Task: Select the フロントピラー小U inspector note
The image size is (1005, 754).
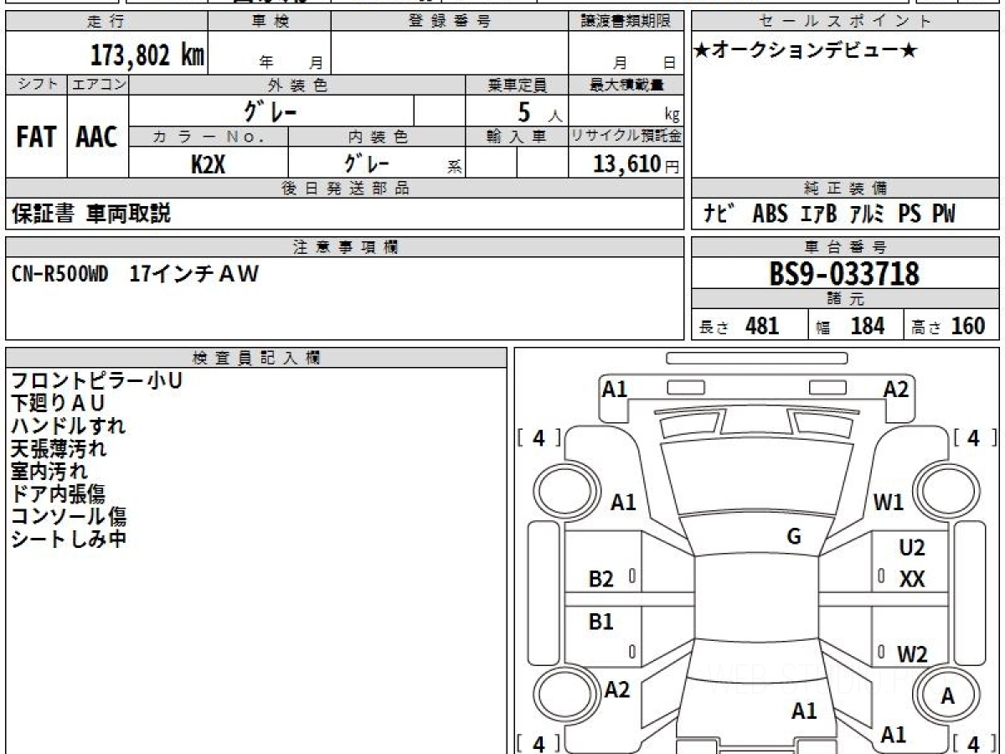Action: point(96,381)
